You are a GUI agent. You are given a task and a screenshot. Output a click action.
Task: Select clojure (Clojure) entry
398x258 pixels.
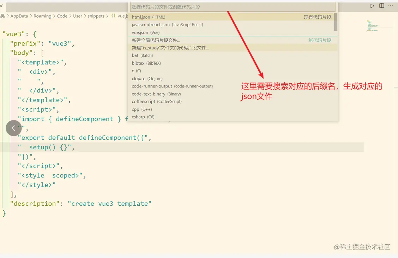click(233, 78)
